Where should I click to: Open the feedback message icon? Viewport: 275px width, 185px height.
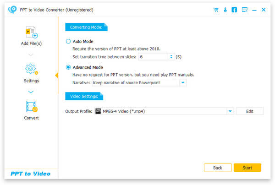pos(244,10)
